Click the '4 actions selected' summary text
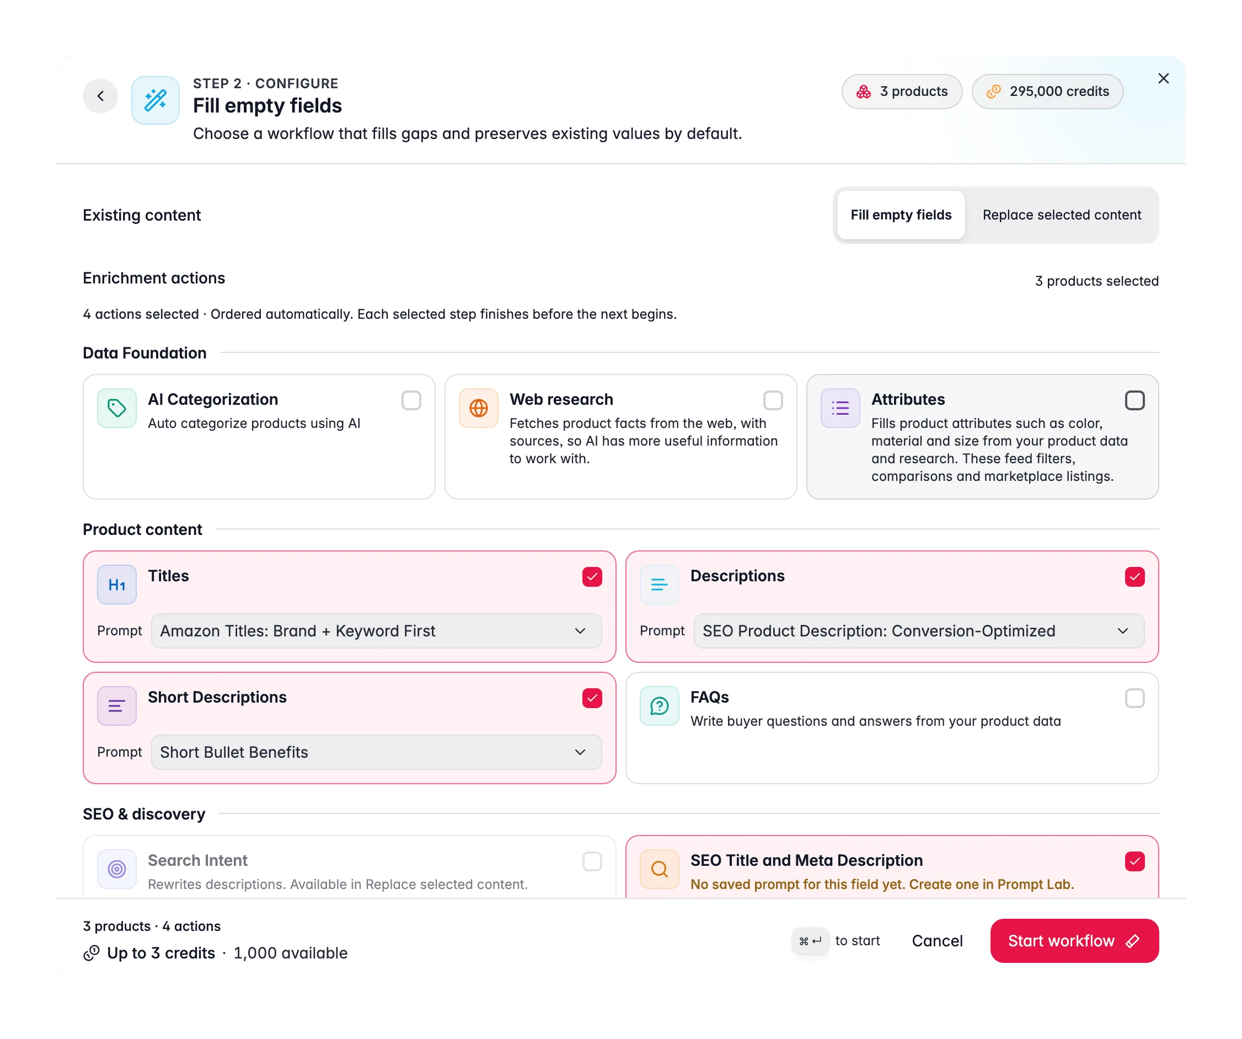 tap(141, 314)
